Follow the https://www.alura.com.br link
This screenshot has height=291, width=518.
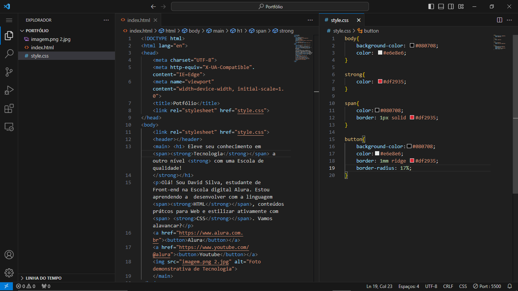click(x=211, y=233)
